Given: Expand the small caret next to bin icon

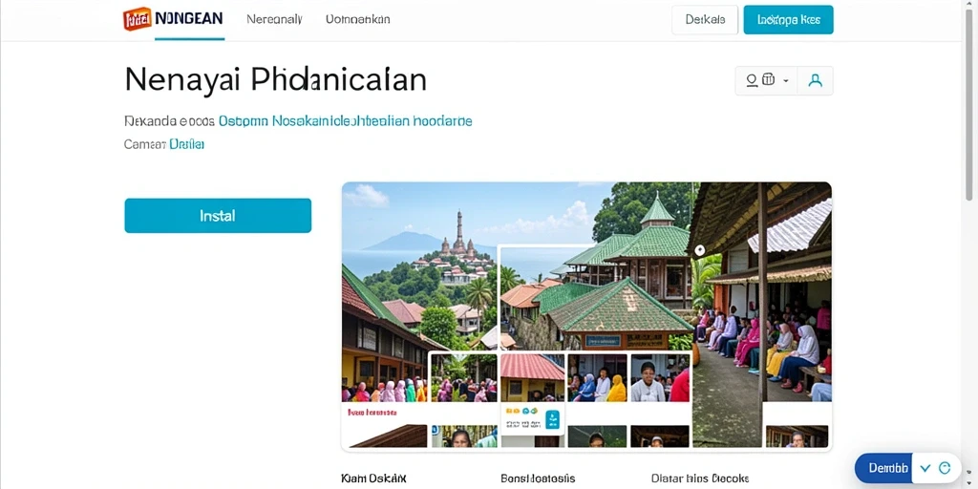Looking at the screenshot, I should click(x=786, y=80).
